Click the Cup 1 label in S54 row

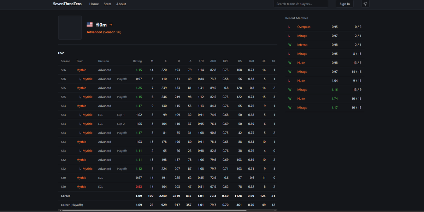coord(121,115)
